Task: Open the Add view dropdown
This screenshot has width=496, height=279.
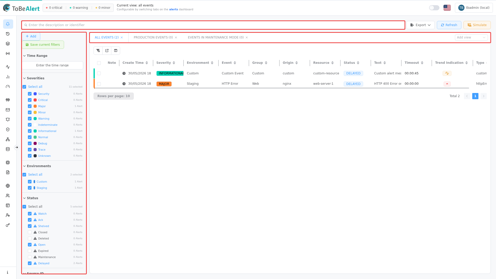Action: coord(471,37)
